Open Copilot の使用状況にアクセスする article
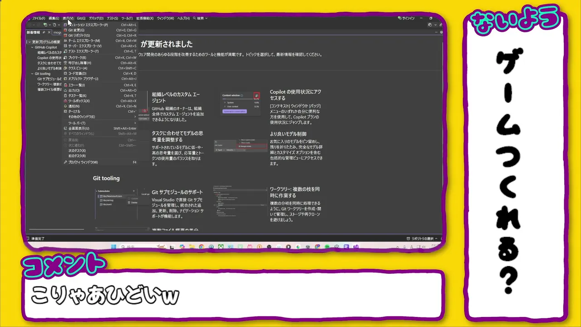The height and width of the screenshot is (327, 581). coord(295,95)
